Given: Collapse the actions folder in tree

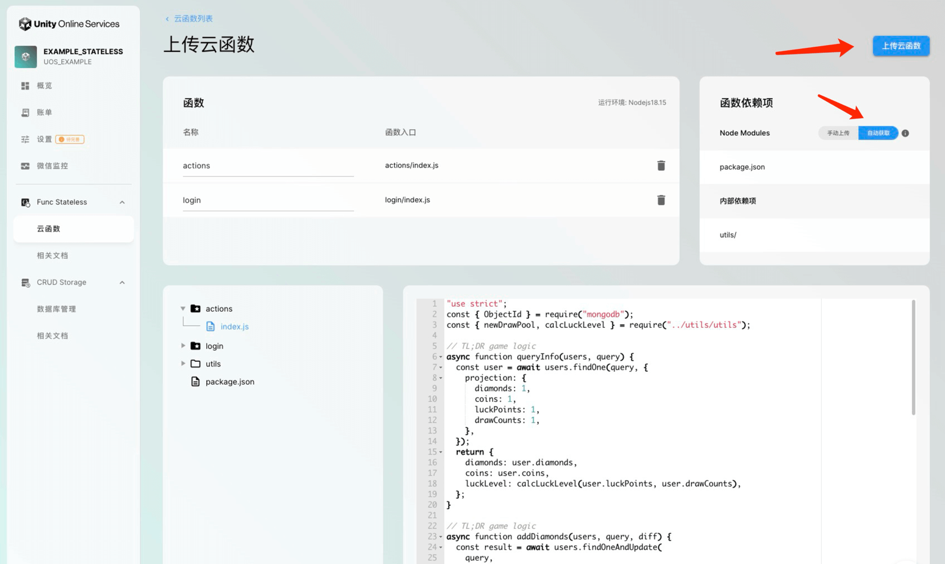Looking at the screenshot, I should [183, 308].
